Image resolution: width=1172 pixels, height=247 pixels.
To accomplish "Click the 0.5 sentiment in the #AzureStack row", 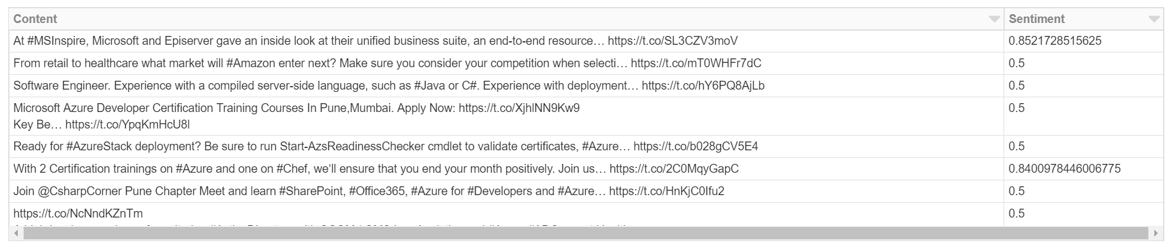I will tap(1017, 147).
